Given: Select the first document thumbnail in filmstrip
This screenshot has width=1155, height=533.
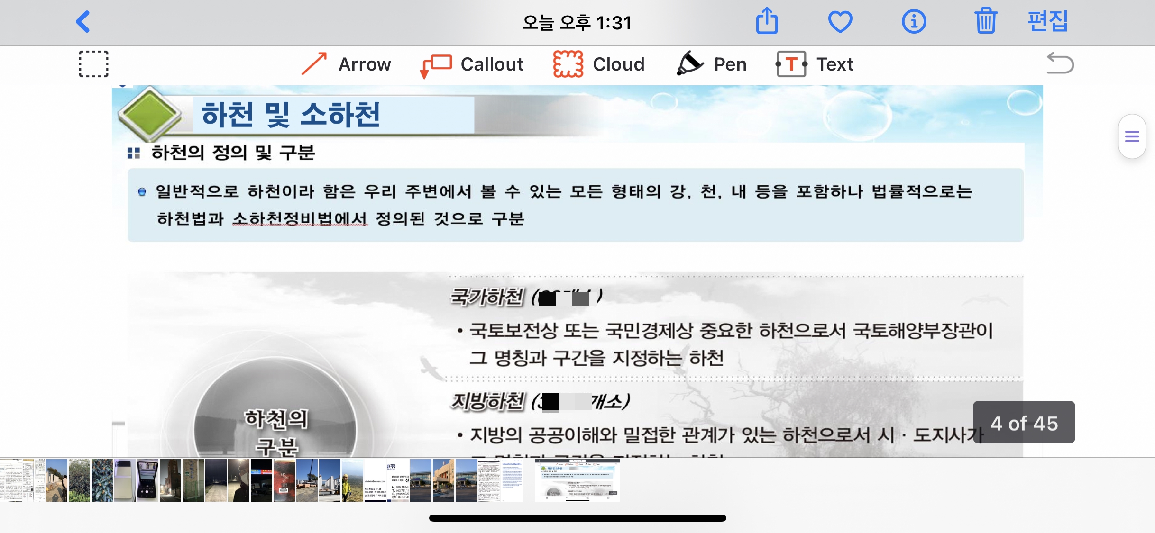Looking at the screenshot, I should click(x=11, y=480).
